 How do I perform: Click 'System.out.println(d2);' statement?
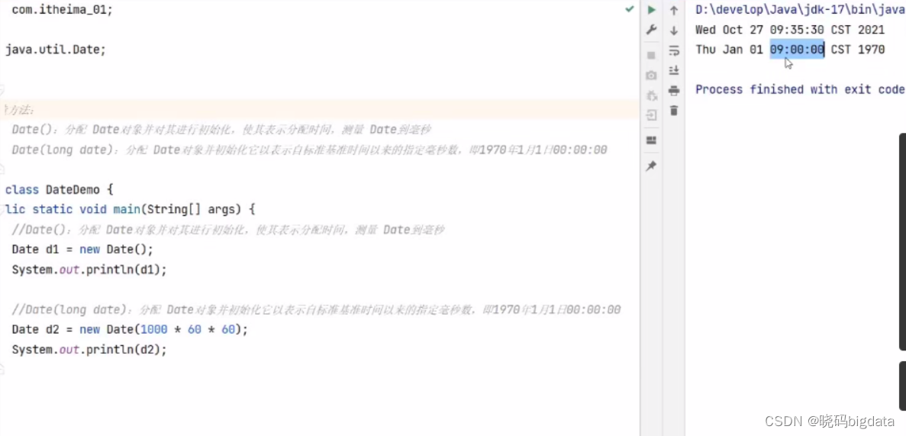[x=89, y=350]
